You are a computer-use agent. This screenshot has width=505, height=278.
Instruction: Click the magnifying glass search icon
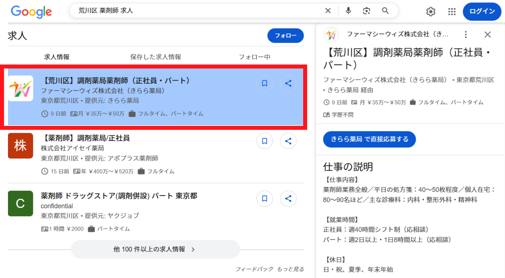coord(385,11)
